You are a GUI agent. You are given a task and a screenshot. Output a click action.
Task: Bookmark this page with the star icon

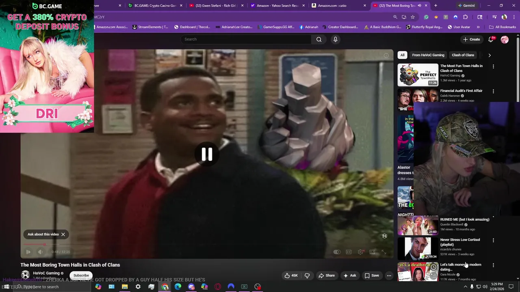(x=413, y=17)
